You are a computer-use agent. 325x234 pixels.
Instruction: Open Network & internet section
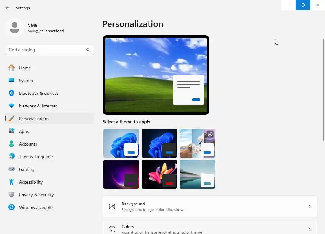click(38, 106)
